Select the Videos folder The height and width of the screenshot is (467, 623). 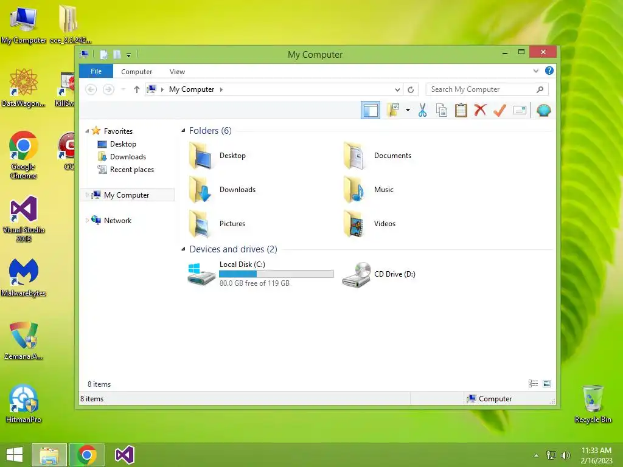pos(369,224)
